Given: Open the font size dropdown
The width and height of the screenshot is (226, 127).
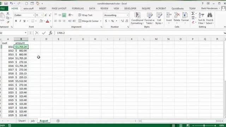Looking at the screenshot, I should [x=42, y=15].
